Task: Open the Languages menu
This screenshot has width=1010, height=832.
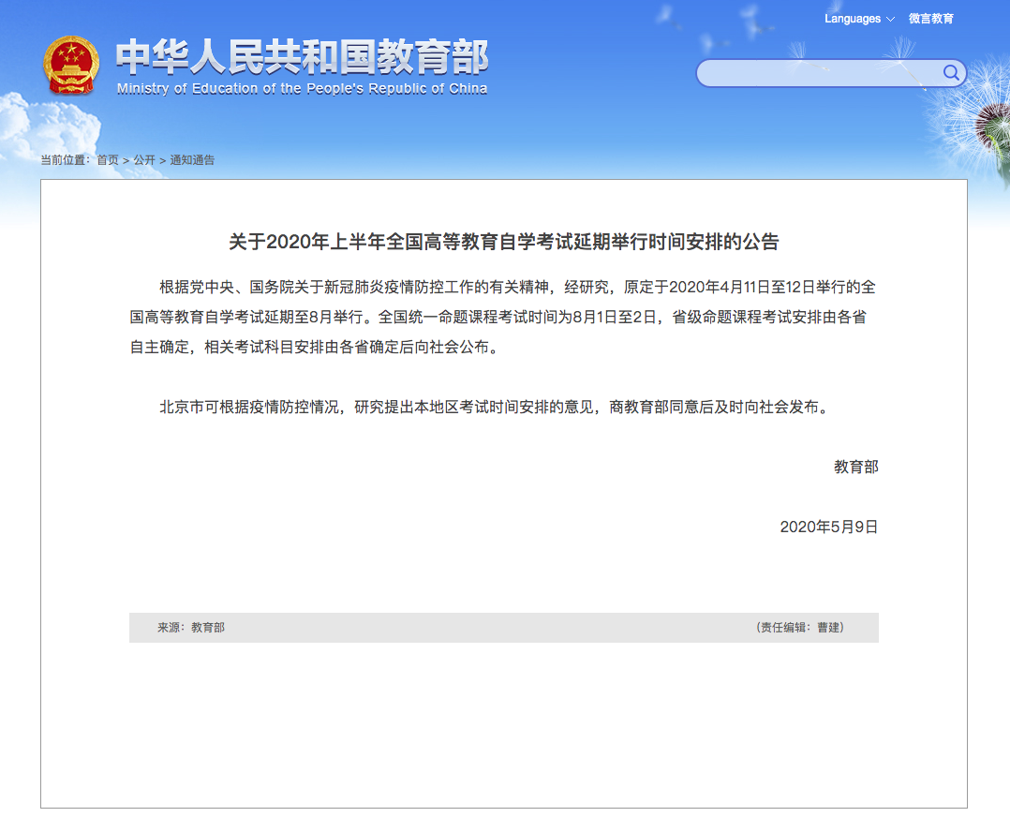Action: pyautogui.click(x=853, y=19)
